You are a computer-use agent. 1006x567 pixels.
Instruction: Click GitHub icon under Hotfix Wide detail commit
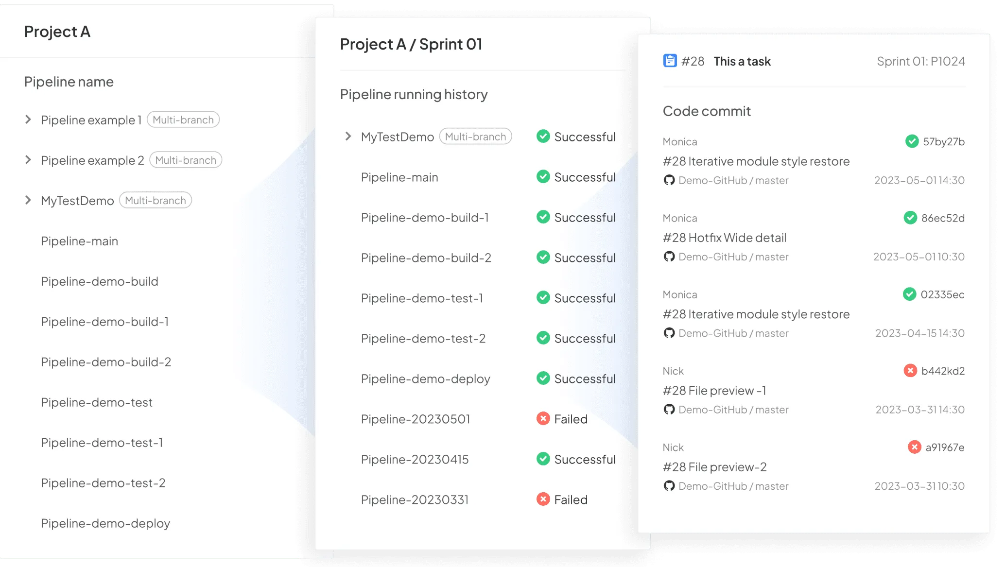[669, 257]
